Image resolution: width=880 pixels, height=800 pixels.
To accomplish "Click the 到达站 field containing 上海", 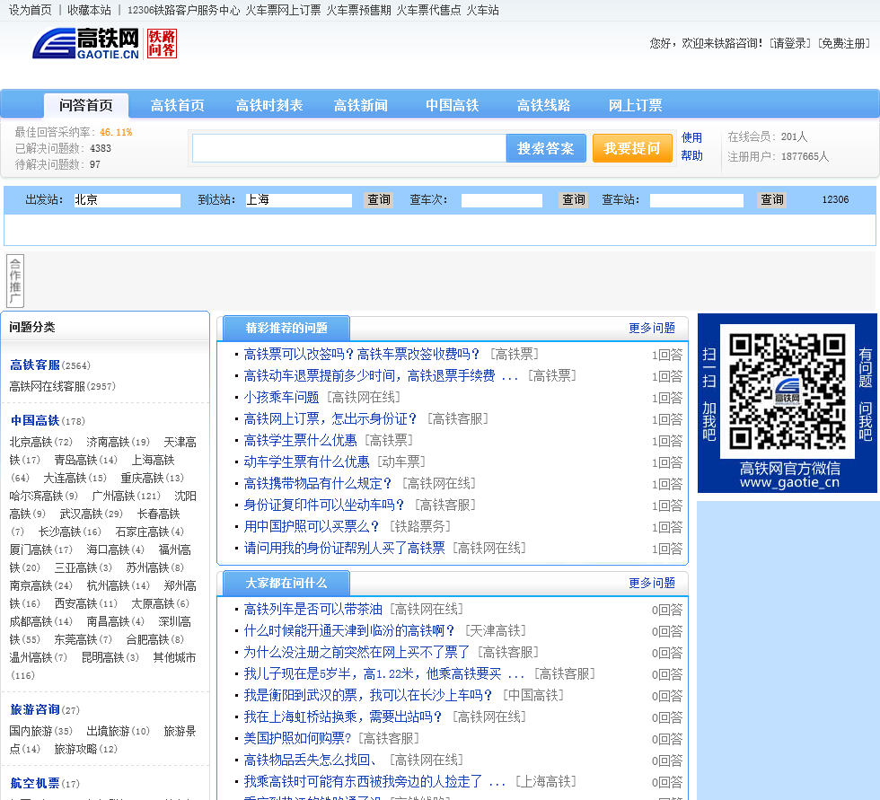I will [298, 200].
